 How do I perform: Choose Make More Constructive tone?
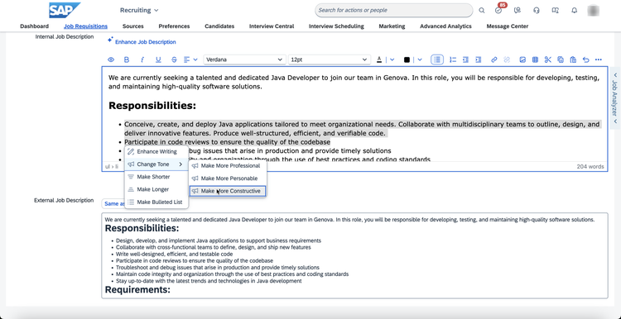(228, 191)
